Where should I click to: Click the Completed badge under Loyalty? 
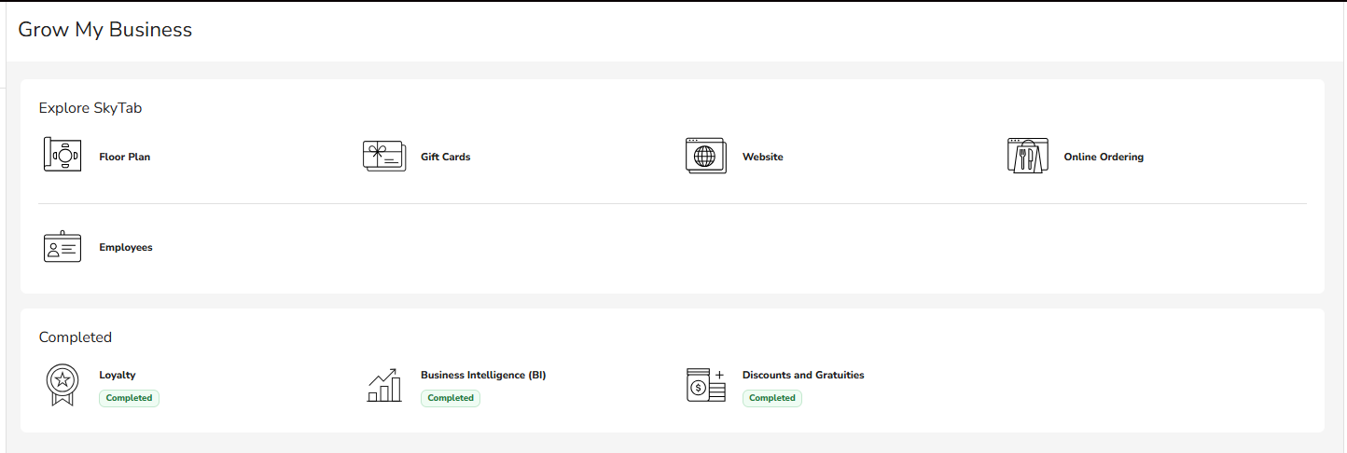tap(129, 398)
